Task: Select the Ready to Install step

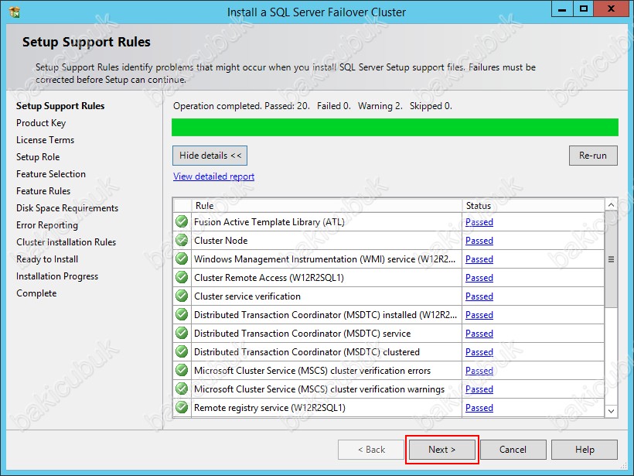Action: tap(47, 259)
